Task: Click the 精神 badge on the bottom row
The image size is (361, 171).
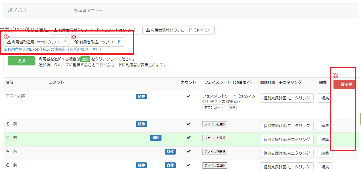Action: [x=141, y=165]
